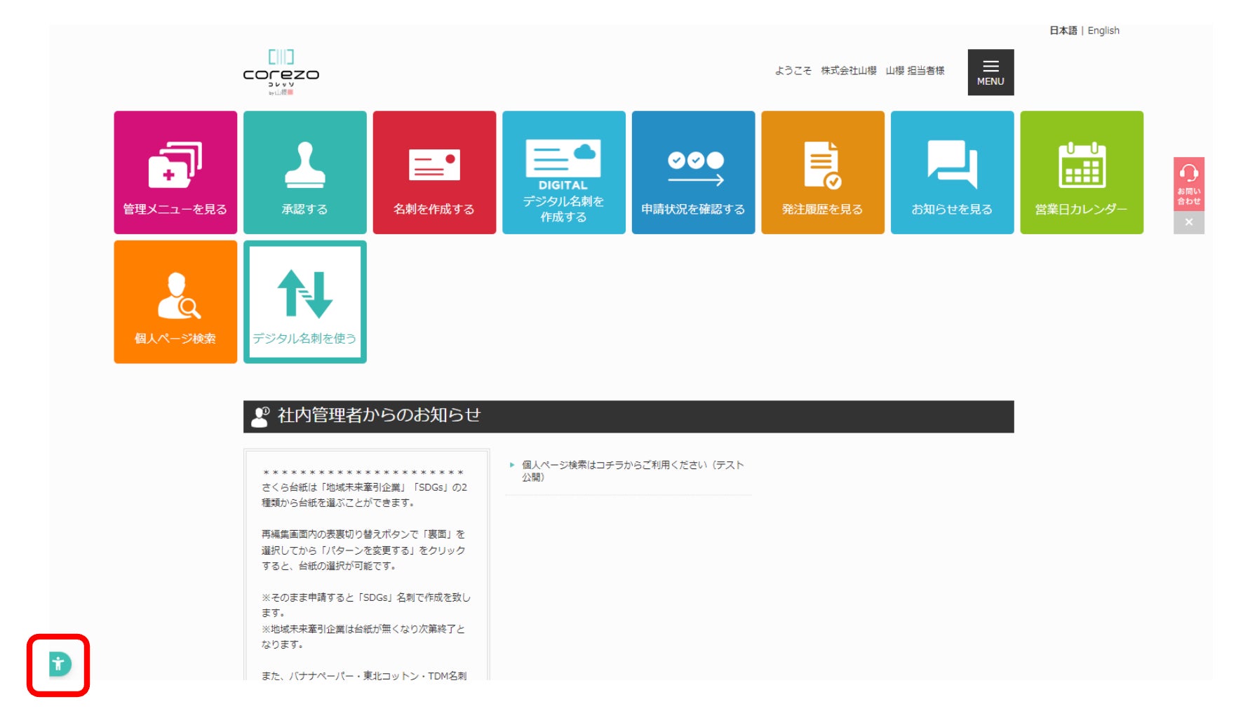Click the 承認する stamp tile
The width and height of the screenshot is (1243, 711).
coord(305,172)
